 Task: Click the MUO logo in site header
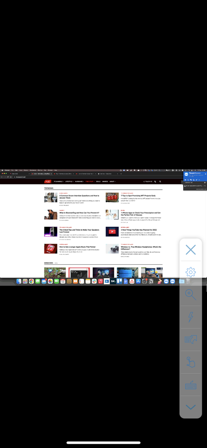point(48,182)
